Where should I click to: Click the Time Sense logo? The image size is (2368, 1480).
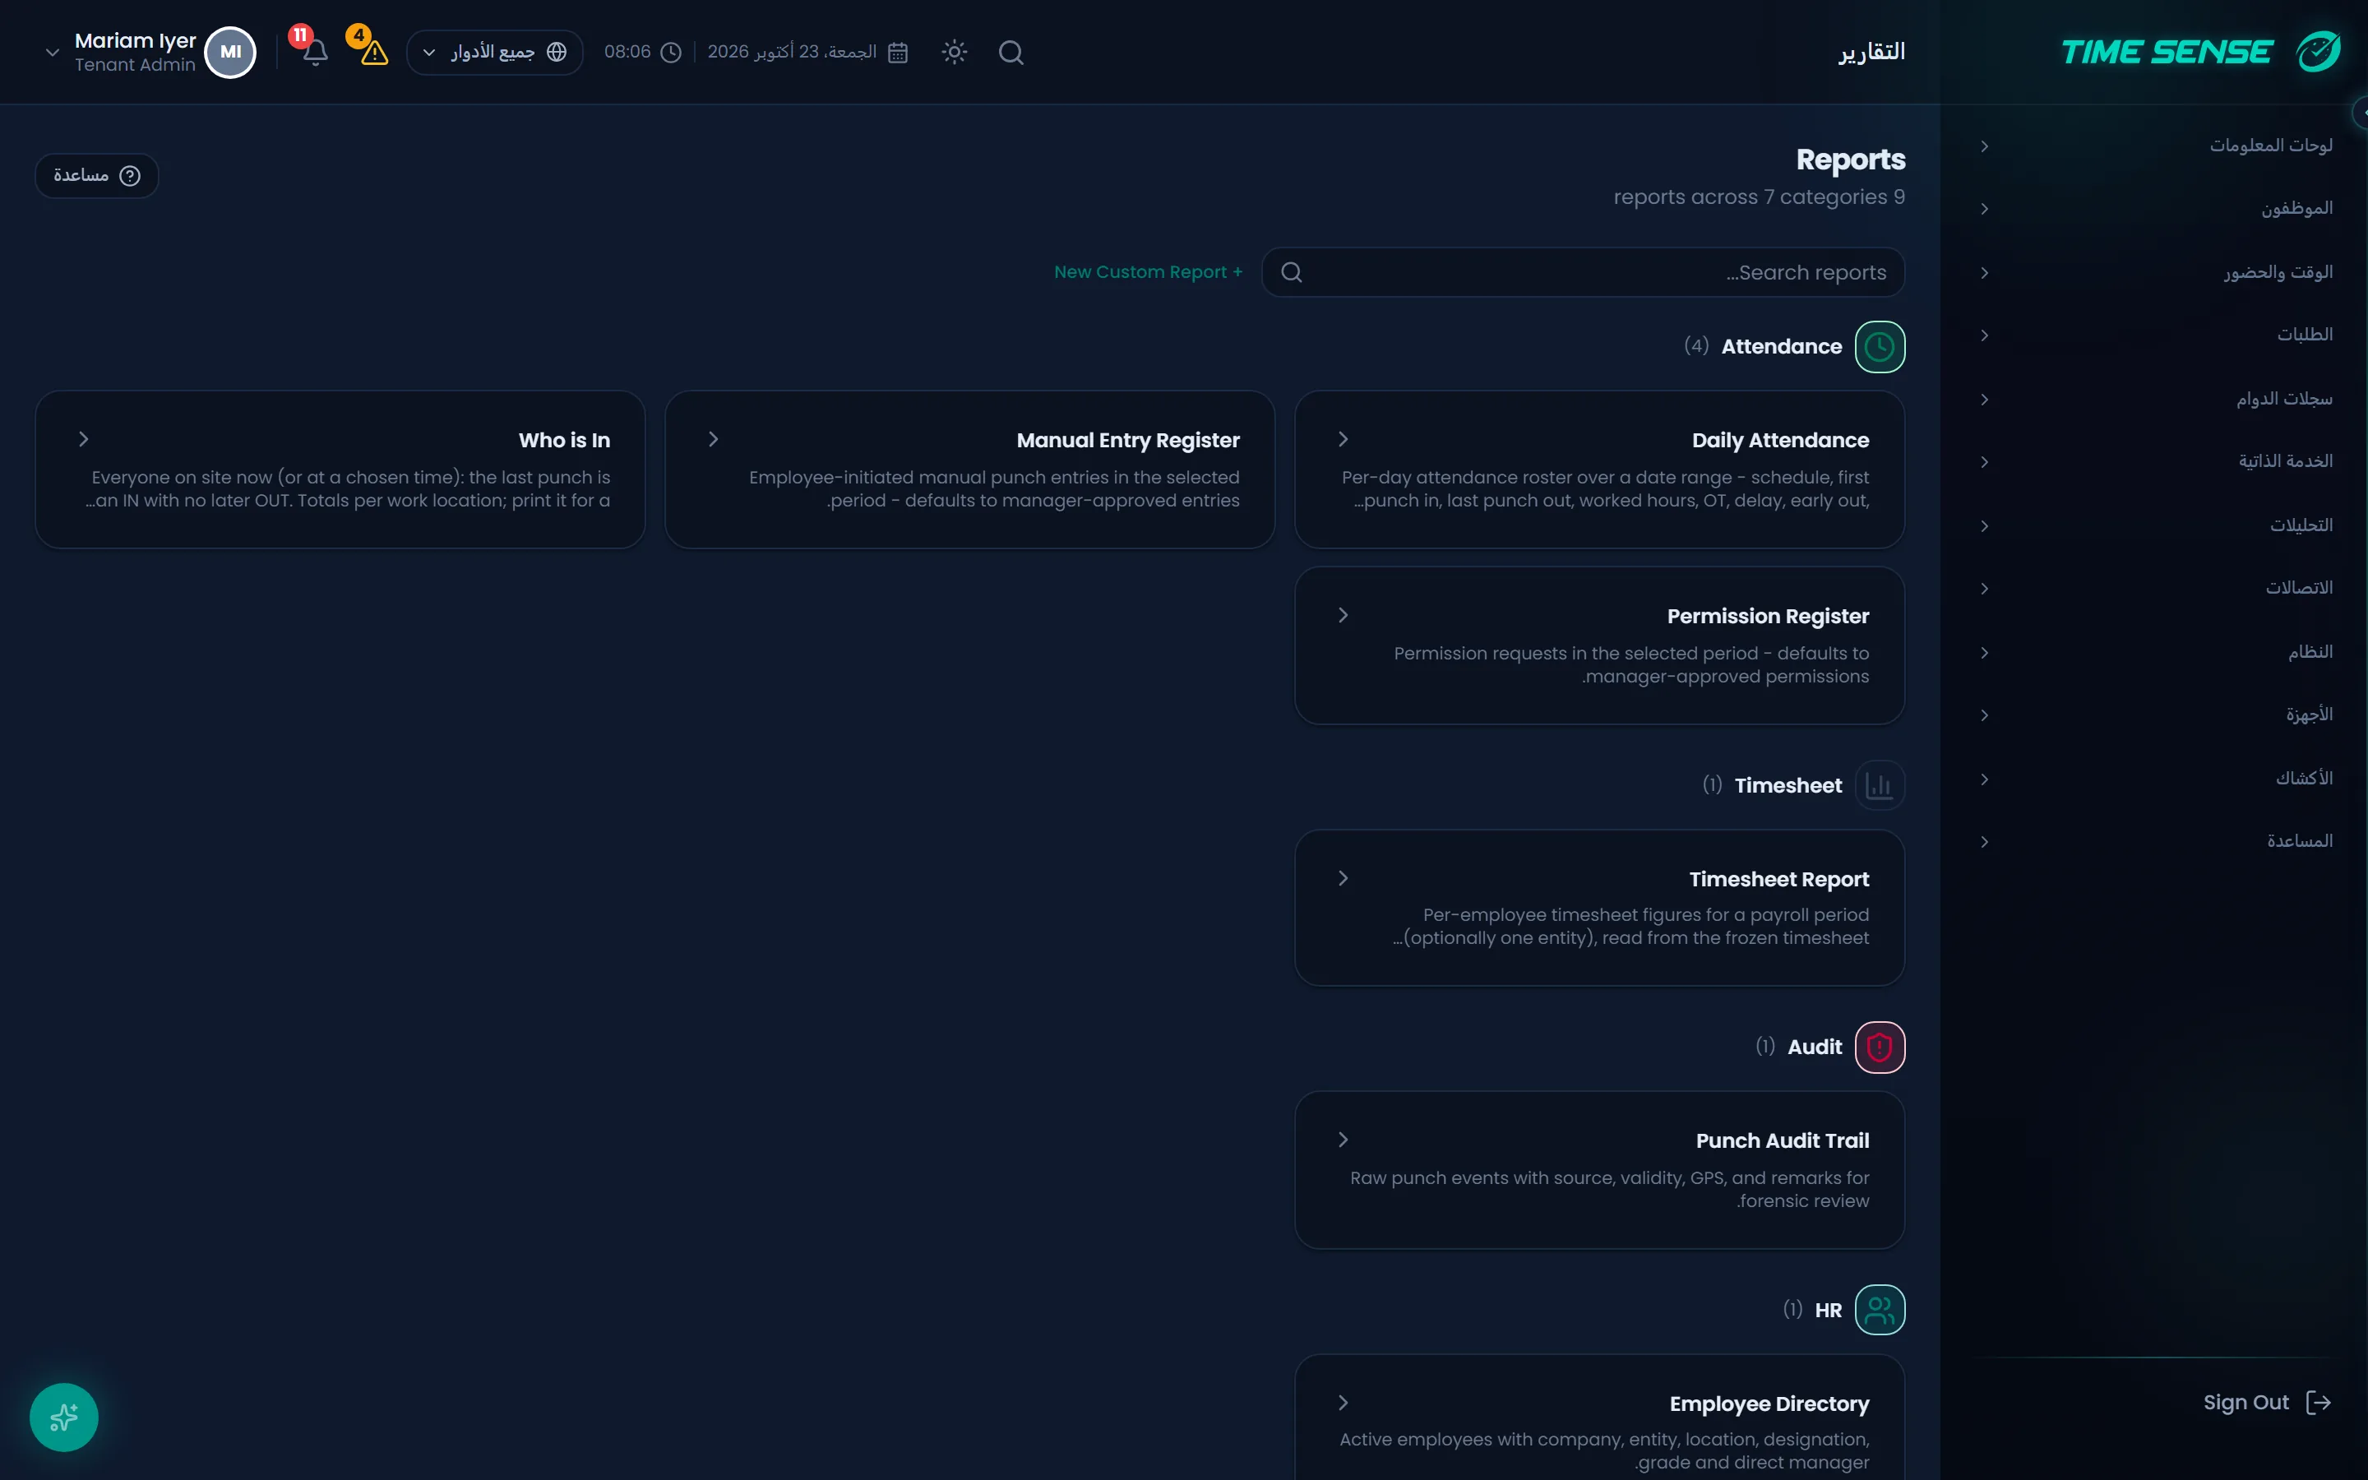(x=2200, y=52)
